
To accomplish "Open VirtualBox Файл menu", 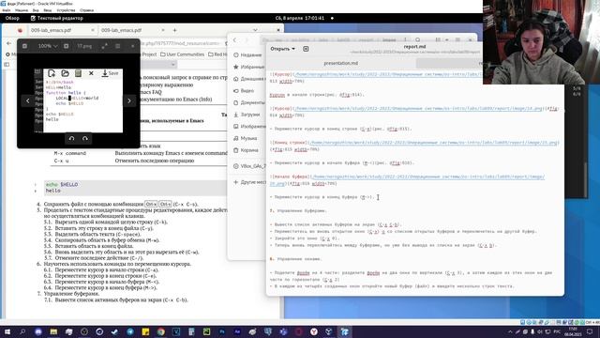I will [7, 10].
